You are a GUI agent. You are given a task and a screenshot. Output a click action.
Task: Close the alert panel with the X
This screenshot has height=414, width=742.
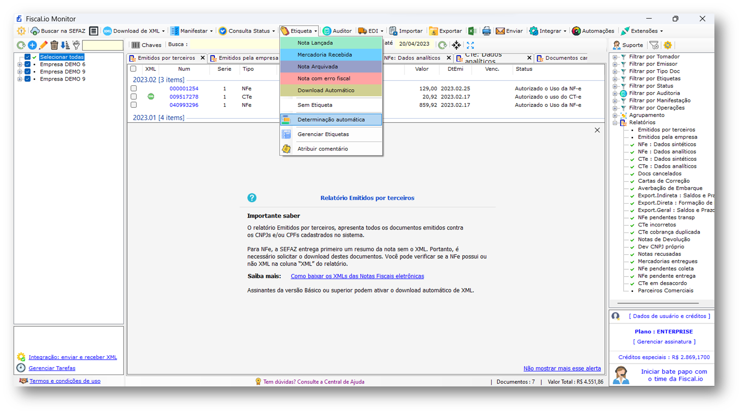click(x=597, y=130)
